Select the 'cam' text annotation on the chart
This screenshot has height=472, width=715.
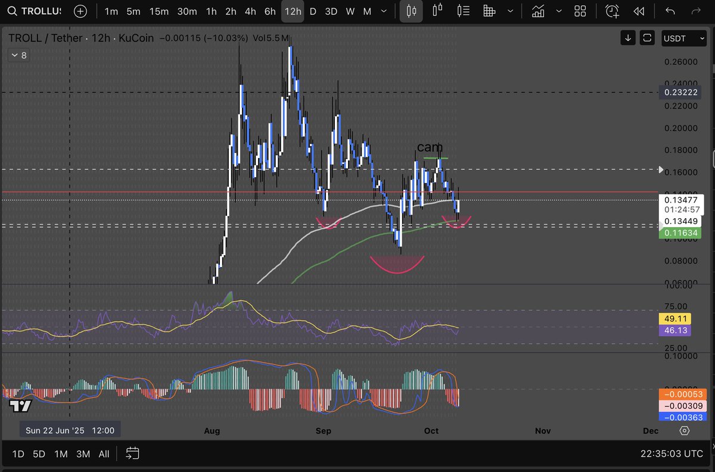[430, 147]
